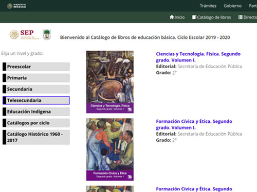This screenshot has width=257, height=192.
Task: Click the home icon beside Inicio
Action: tap(172, 17)
